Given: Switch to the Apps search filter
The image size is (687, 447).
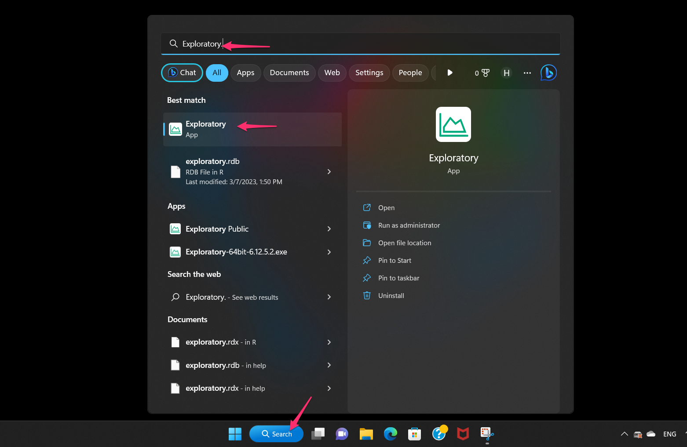Looking at the screenshot, I should pos(245,73).
